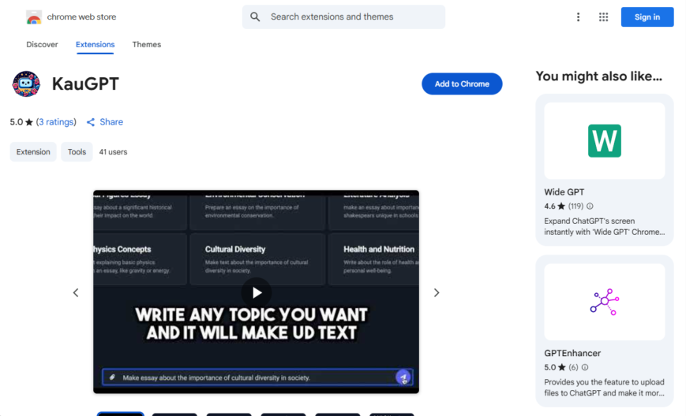This screenshot has height=416, width=686.
Task: Open the Themes tab
Action: tap(147, 45)
